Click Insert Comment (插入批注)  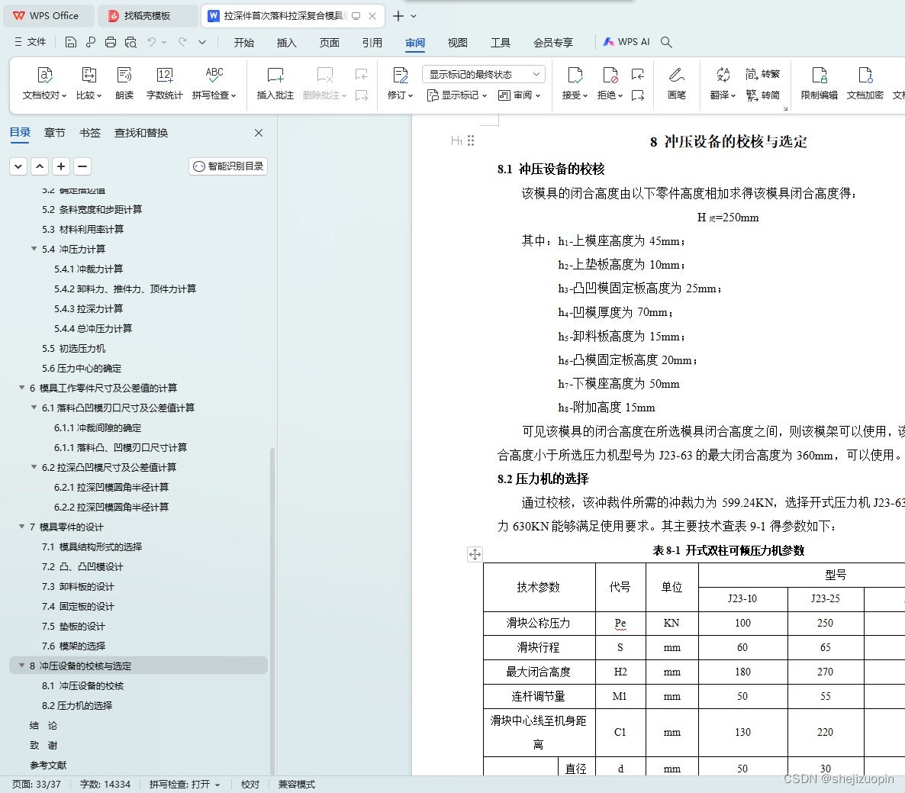coord(275,84)
